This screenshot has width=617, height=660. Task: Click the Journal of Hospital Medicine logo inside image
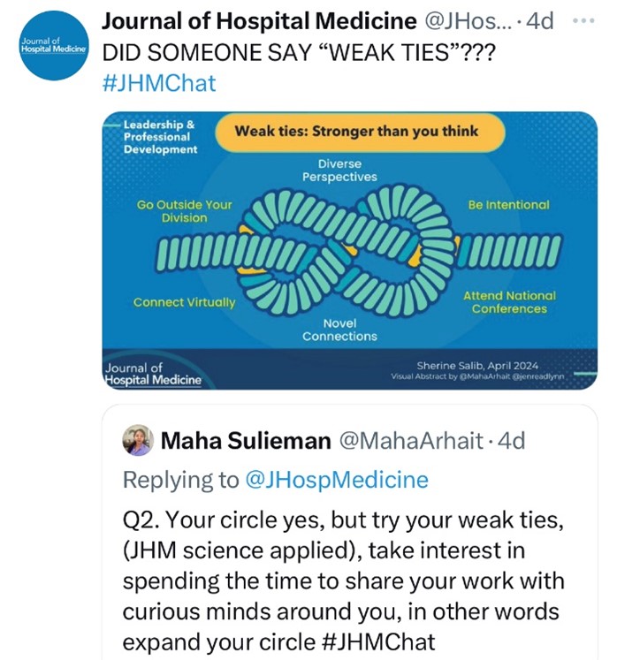coord(152,373)
